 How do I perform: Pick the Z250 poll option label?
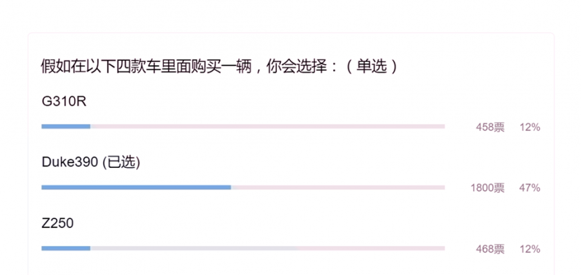tap(57, 223)
